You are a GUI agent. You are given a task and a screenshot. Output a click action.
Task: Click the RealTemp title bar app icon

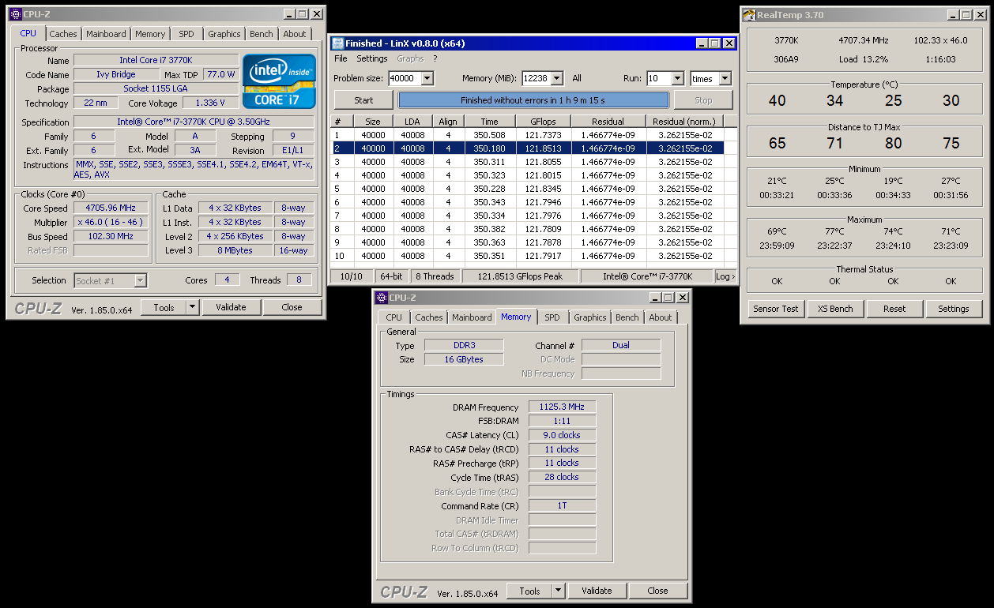pos(748,15)
